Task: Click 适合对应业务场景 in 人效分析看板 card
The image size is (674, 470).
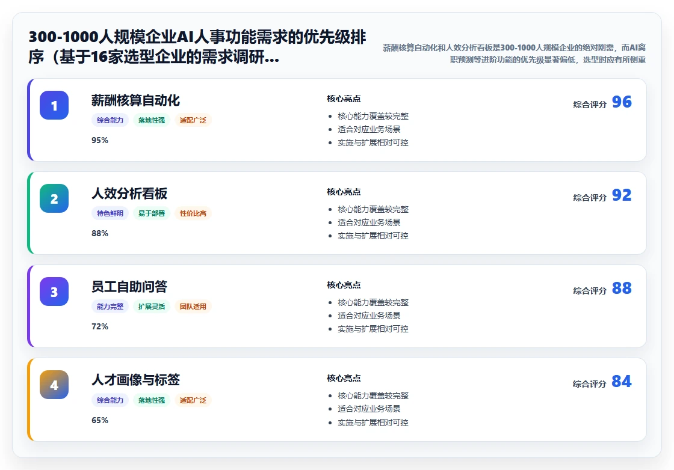Action: [x=369, y=222]
